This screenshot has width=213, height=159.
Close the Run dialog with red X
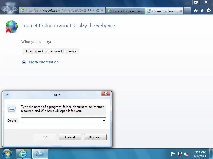(x=106, y=94)
